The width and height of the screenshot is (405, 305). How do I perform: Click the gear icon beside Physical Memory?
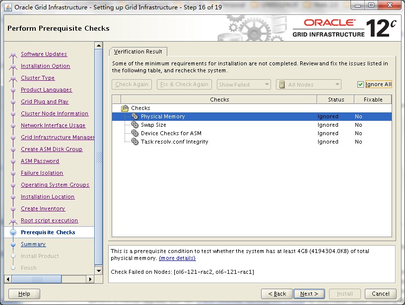[135, 116]
